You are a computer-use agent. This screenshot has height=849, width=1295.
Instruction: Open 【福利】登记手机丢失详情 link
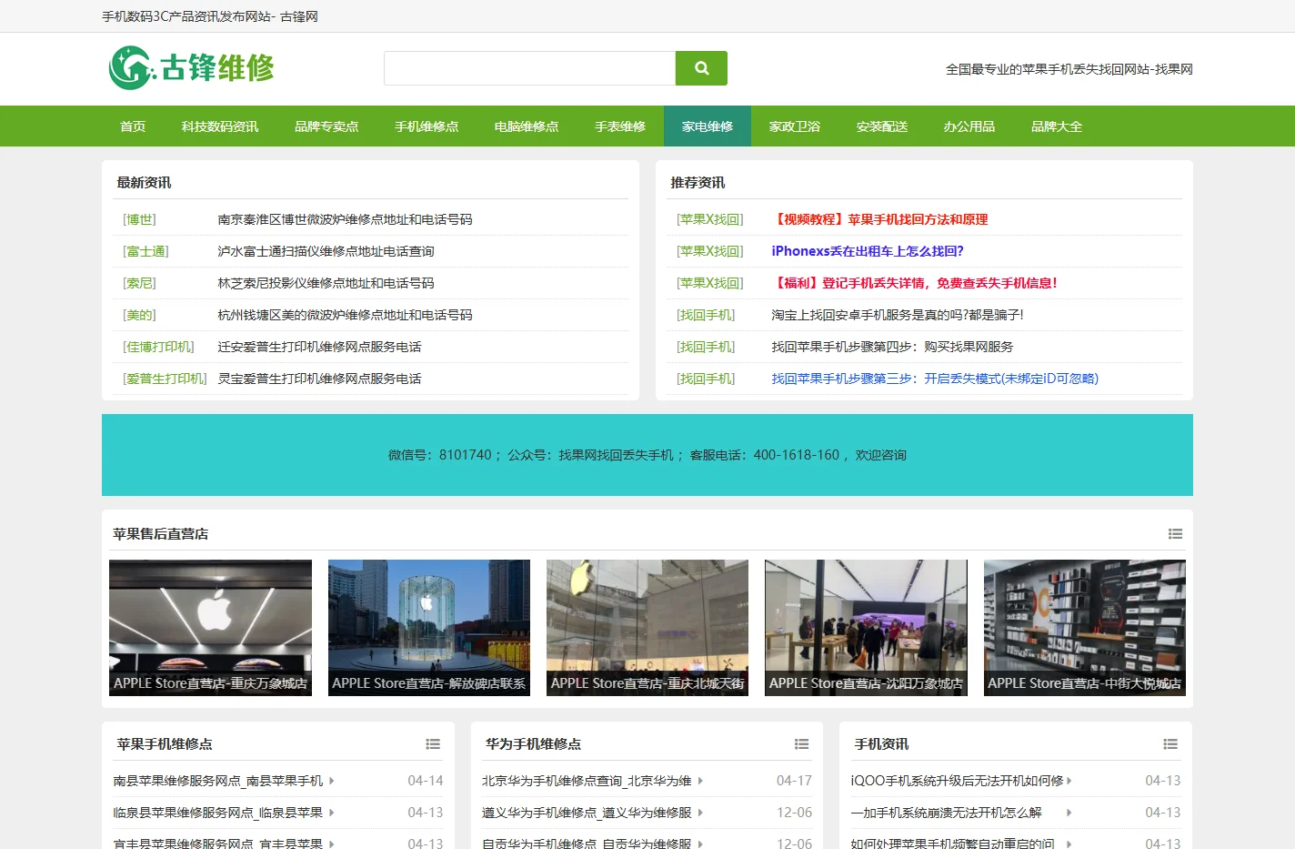click(x=915, y=283)
